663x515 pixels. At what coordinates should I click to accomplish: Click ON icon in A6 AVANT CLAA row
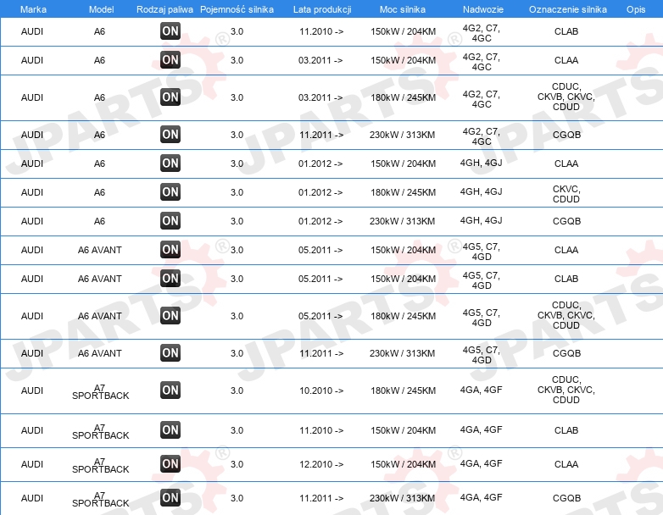[170, 249]
